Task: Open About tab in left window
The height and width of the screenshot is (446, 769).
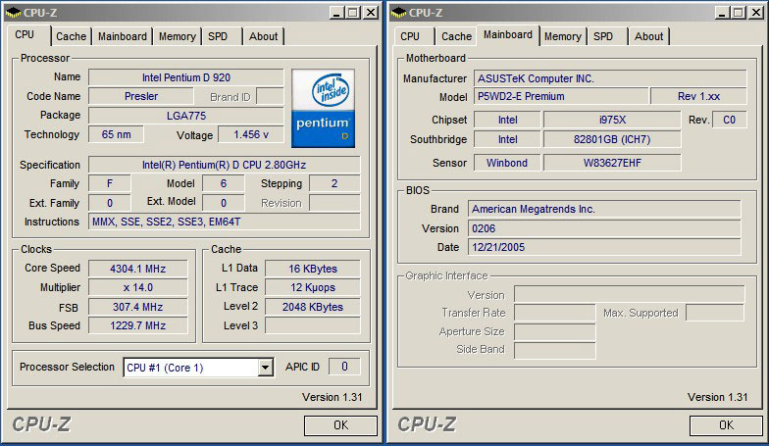Action: 263,36
